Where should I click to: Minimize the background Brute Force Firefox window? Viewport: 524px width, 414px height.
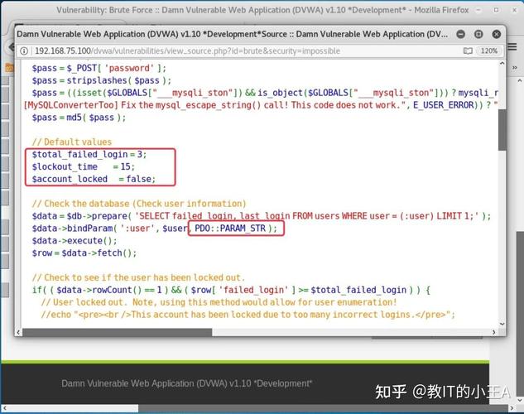tap(478, 11)
